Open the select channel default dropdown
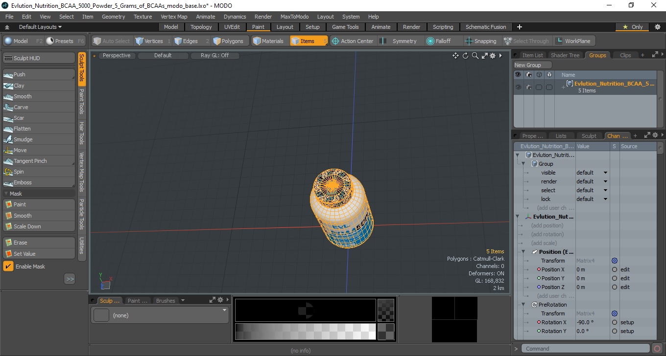Image resolution: width=666 pixels, height=356 pixels. pyautogui.click(x=592, y=190)
